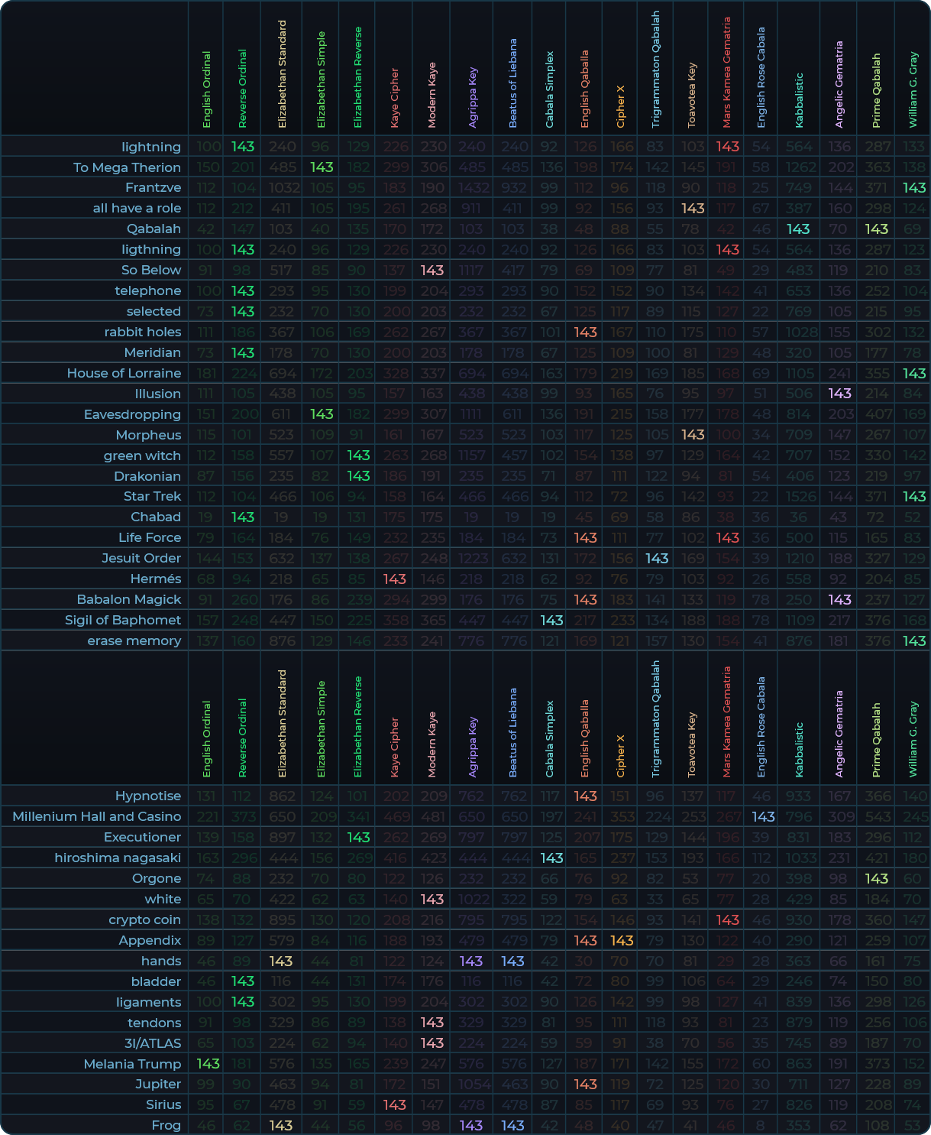This screenshot has width=931, height=1135.
Task: Click Prime Qabalah header above lightning row
Action: pos(876,91)
